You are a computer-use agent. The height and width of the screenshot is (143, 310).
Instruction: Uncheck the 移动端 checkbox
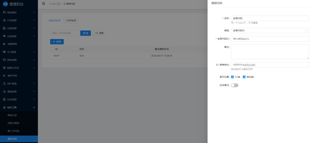244,77
